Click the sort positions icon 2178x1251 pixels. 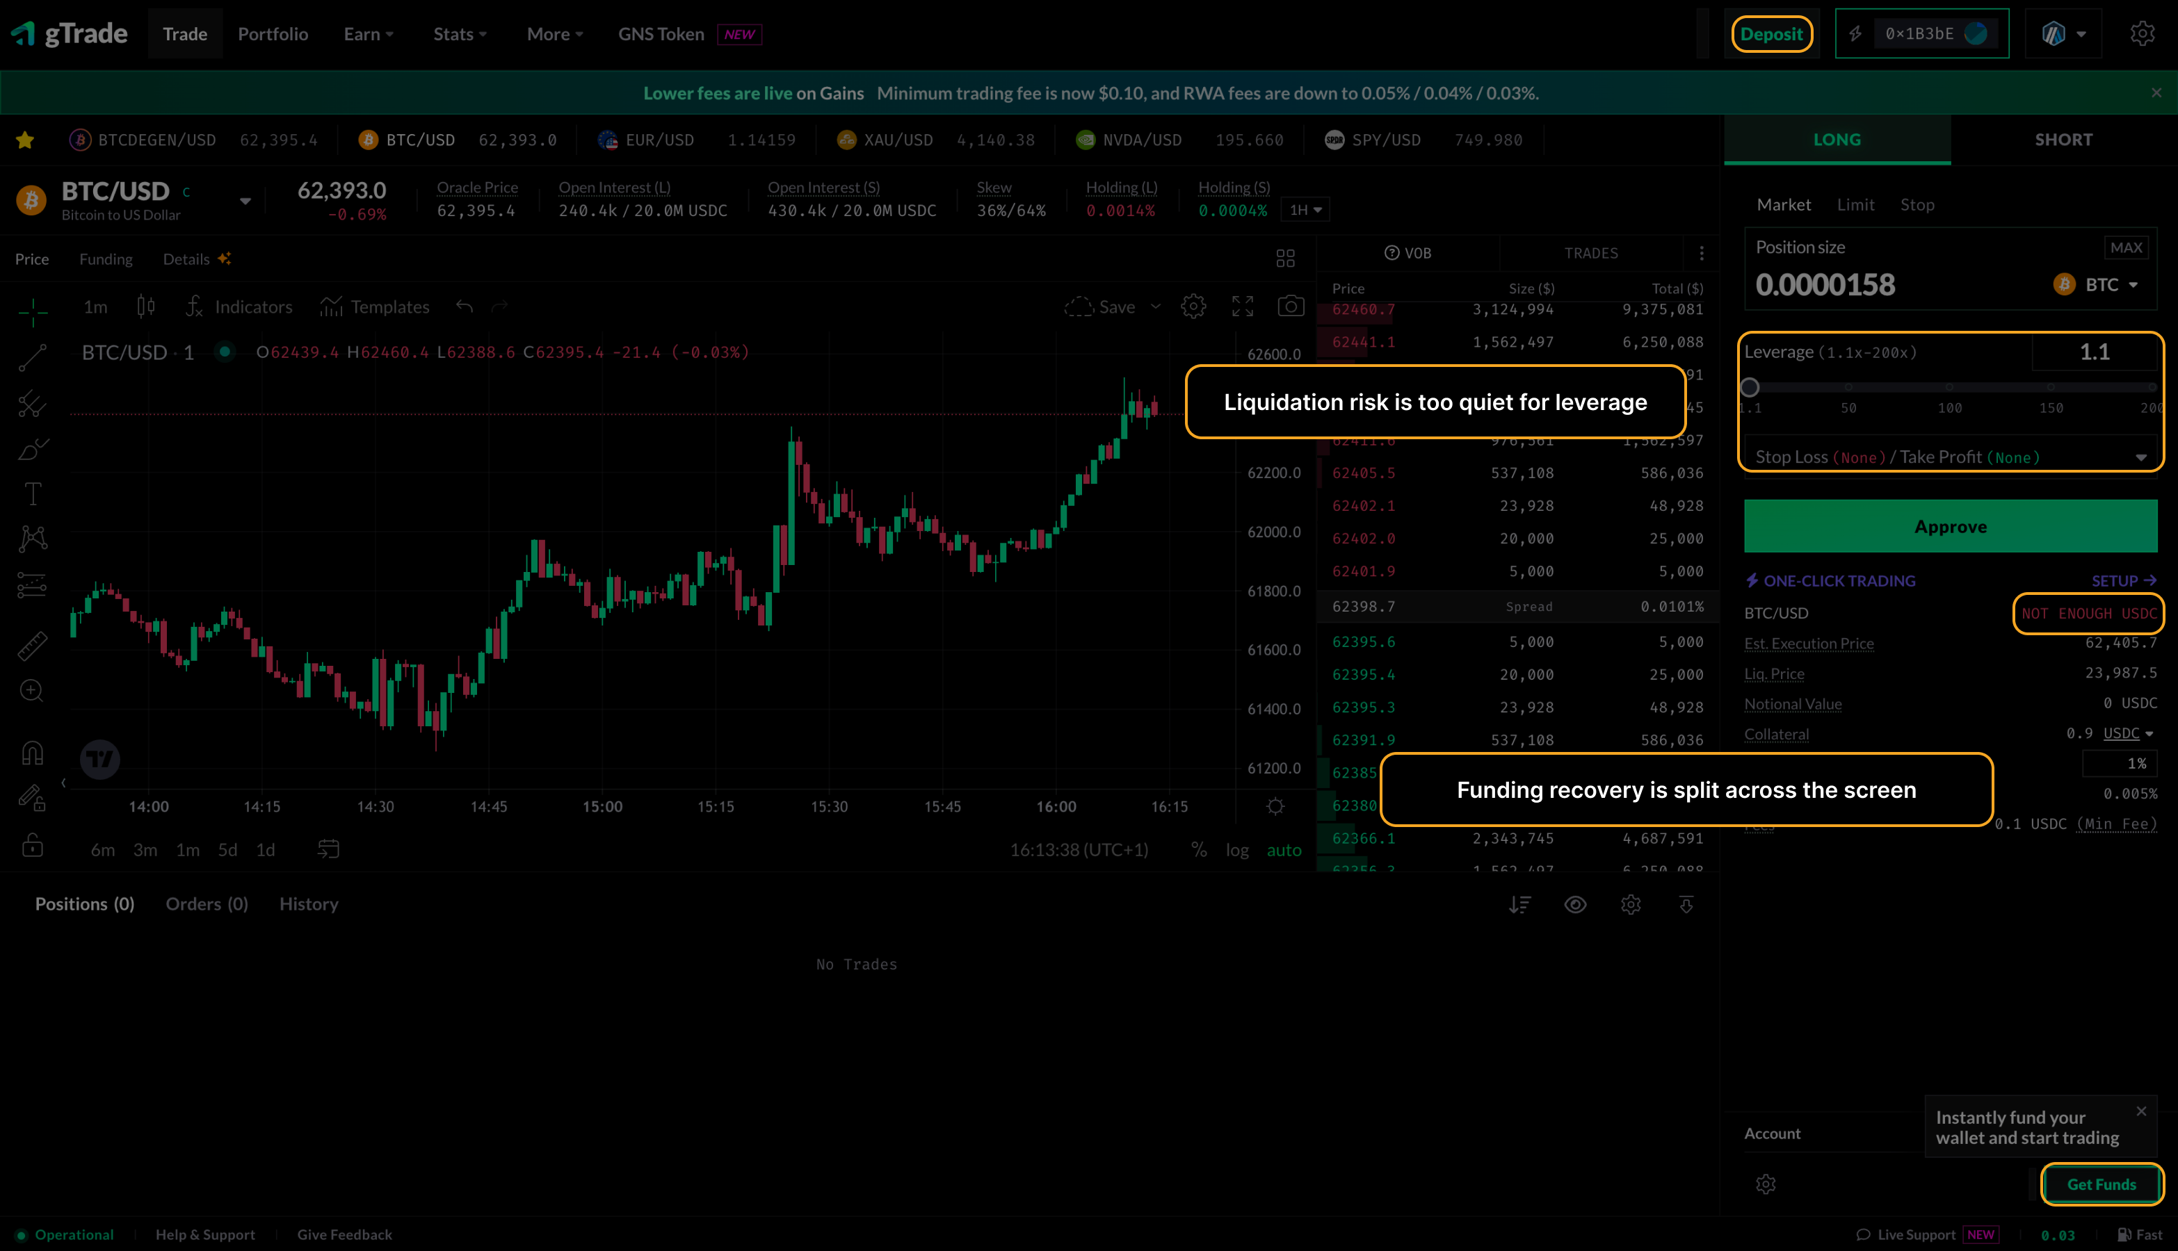point(1519,904)
